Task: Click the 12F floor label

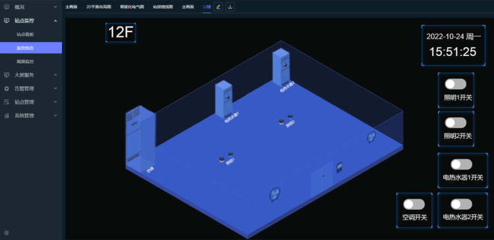Action: (121, 32)
